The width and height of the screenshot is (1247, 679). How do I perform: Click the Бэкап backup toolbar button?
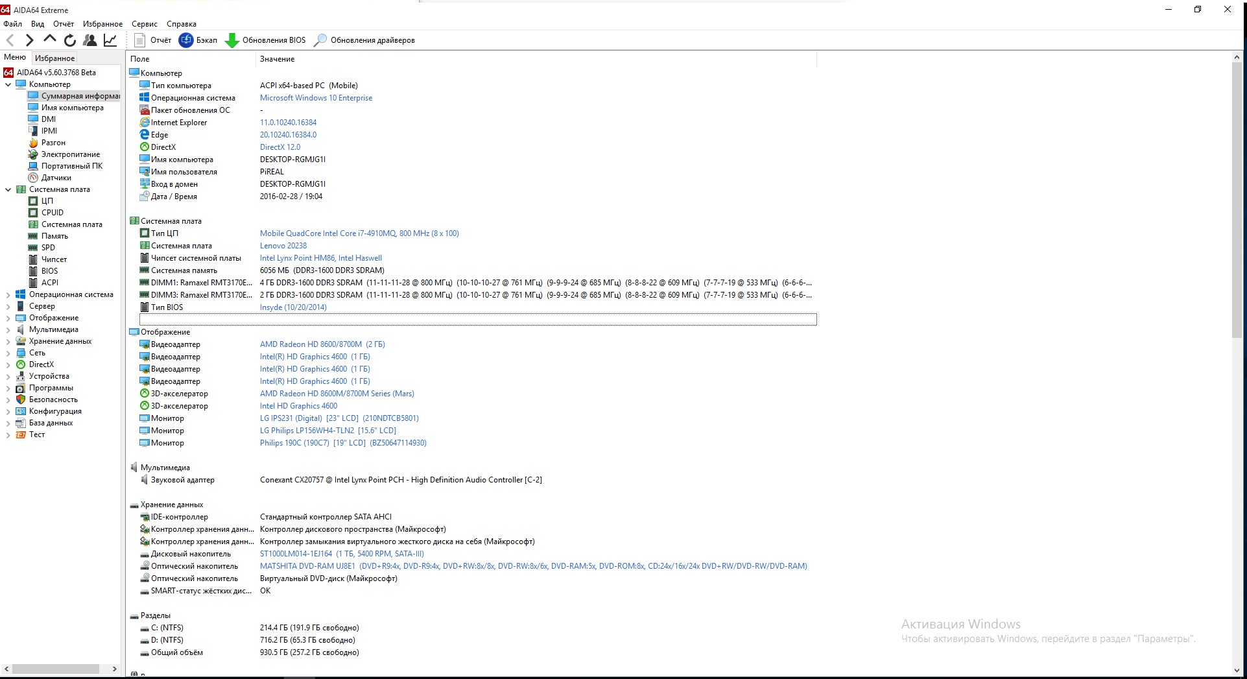198,40
